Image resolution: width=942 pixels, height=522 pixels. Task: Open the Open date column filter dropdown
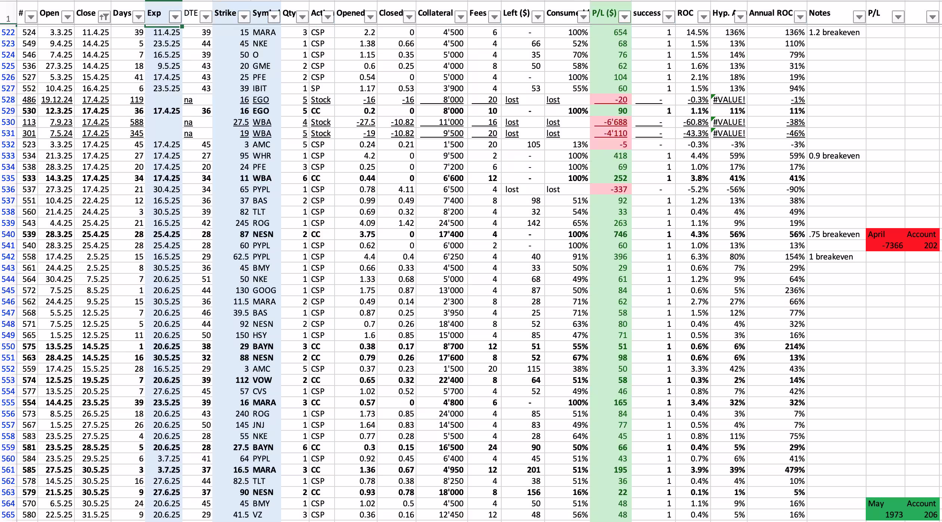click(x=67, y=17)
